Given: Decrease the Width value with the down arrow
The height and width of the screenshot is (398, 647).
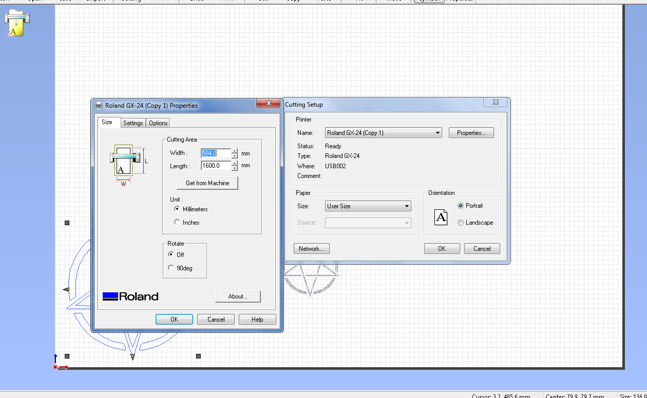Looking at the screenshot, I should 235,155.
